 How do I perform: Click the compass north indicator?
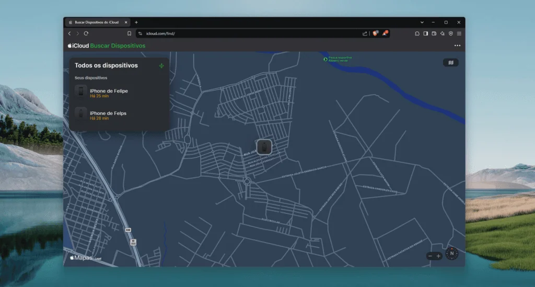click(452, 254)
